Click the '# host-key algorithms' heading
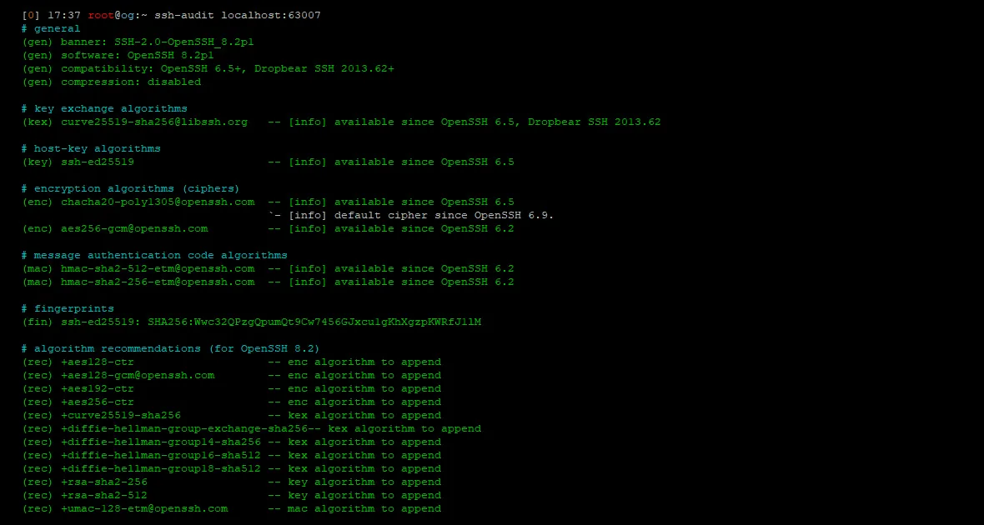Screen dimensions: 984x525 coord(91,148)
